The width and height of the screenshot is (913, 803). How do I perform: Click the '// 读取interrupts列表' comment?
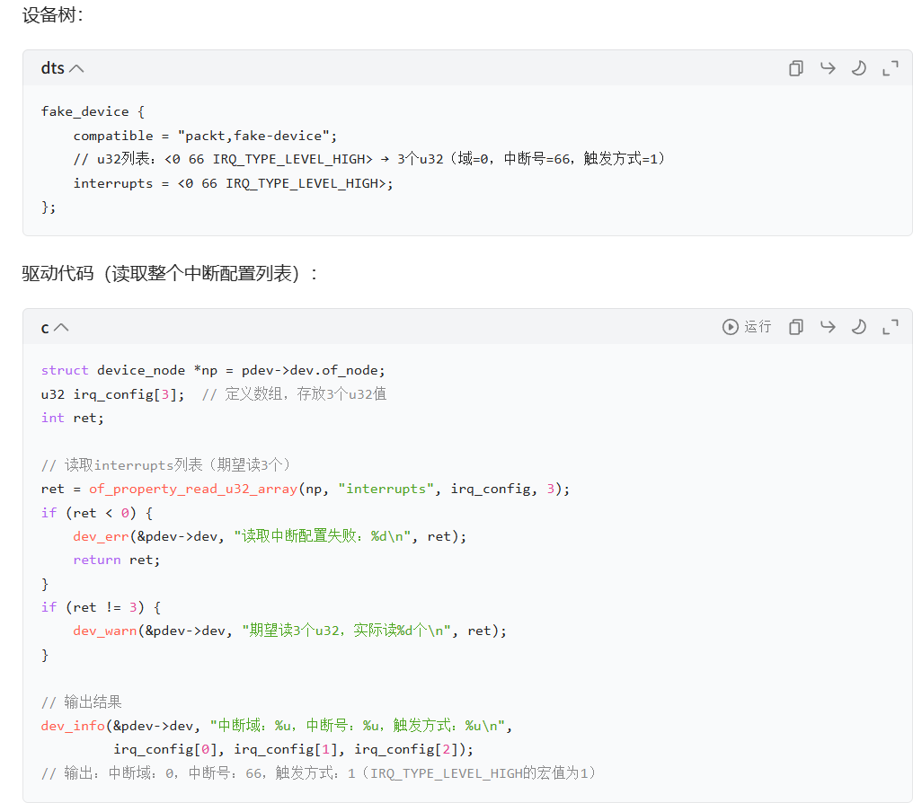[165, 465]
